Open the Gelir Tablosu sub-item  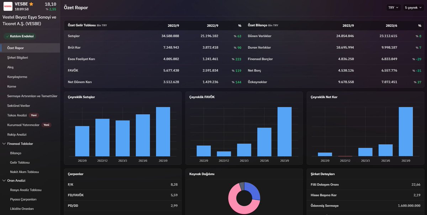coord(20,162)
